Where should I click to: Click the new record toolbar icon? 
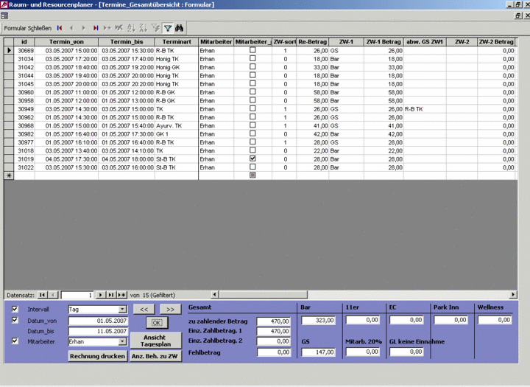click(107, 28)
